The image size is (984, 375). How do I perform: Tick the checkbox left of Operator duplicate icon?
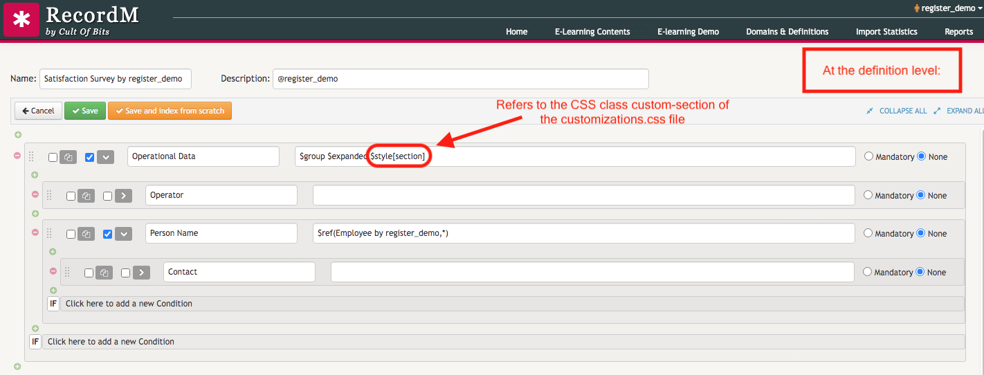coord(71,196)
